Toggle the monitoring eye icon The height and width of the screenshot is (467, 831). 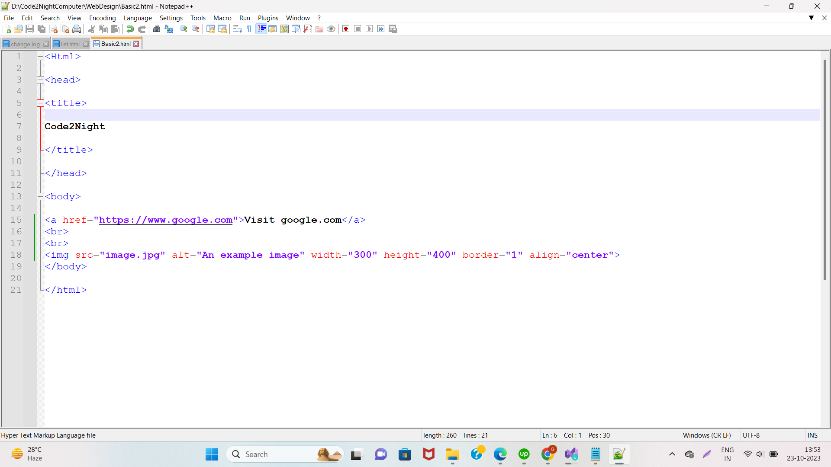coord(331,29)
